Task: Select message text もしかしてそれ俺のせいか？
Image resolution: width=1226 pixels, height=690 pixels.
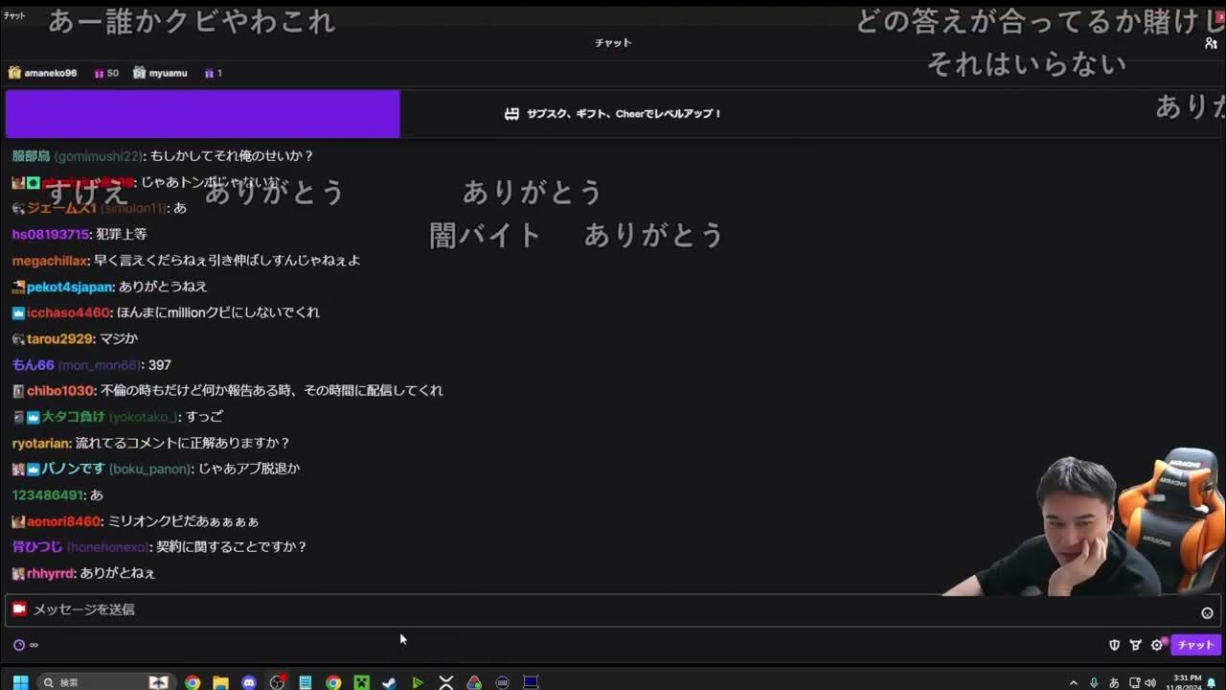Action: [232, 155]
